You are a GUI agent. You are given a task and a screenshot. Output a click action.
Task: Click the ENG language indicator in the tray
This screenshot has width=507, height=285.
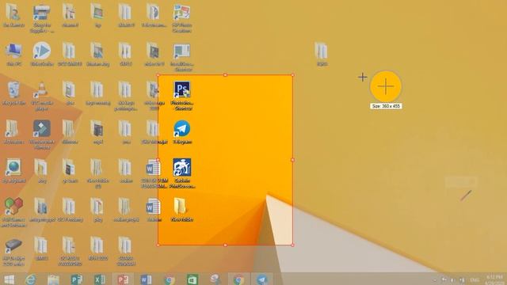point(475,279)
